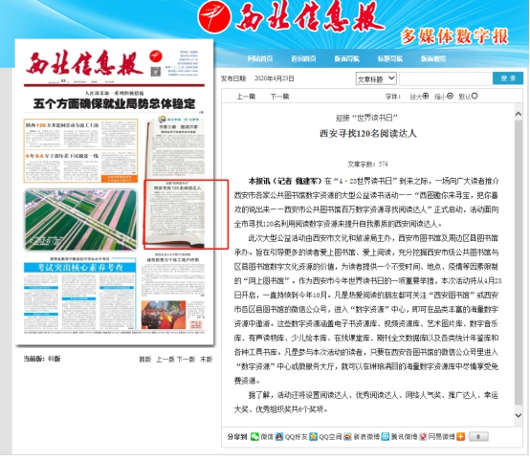The image size is (530, 461).
Task: Click 分享到 label
Action: pyautogui.click(x=236, y=437)
